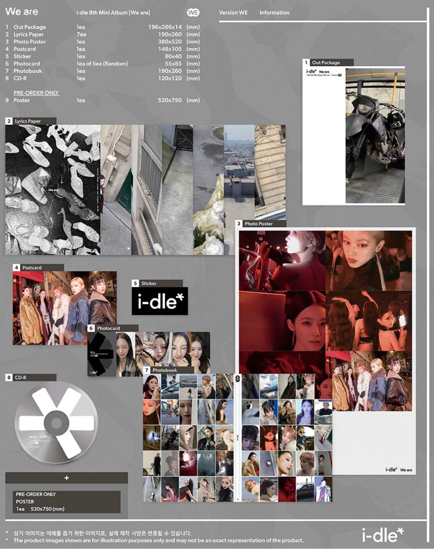Click the '4 Postcard' label tag
434x549 pixels.
[x=38, y=268]
